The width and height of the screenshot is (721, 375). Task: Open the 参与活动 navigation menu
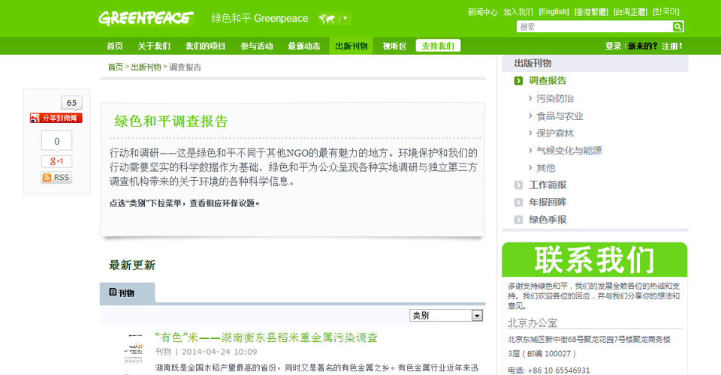coord(257,46)
